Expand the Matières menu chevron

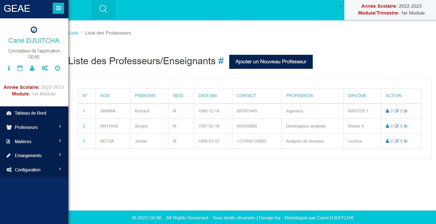[x=60, y=141]
